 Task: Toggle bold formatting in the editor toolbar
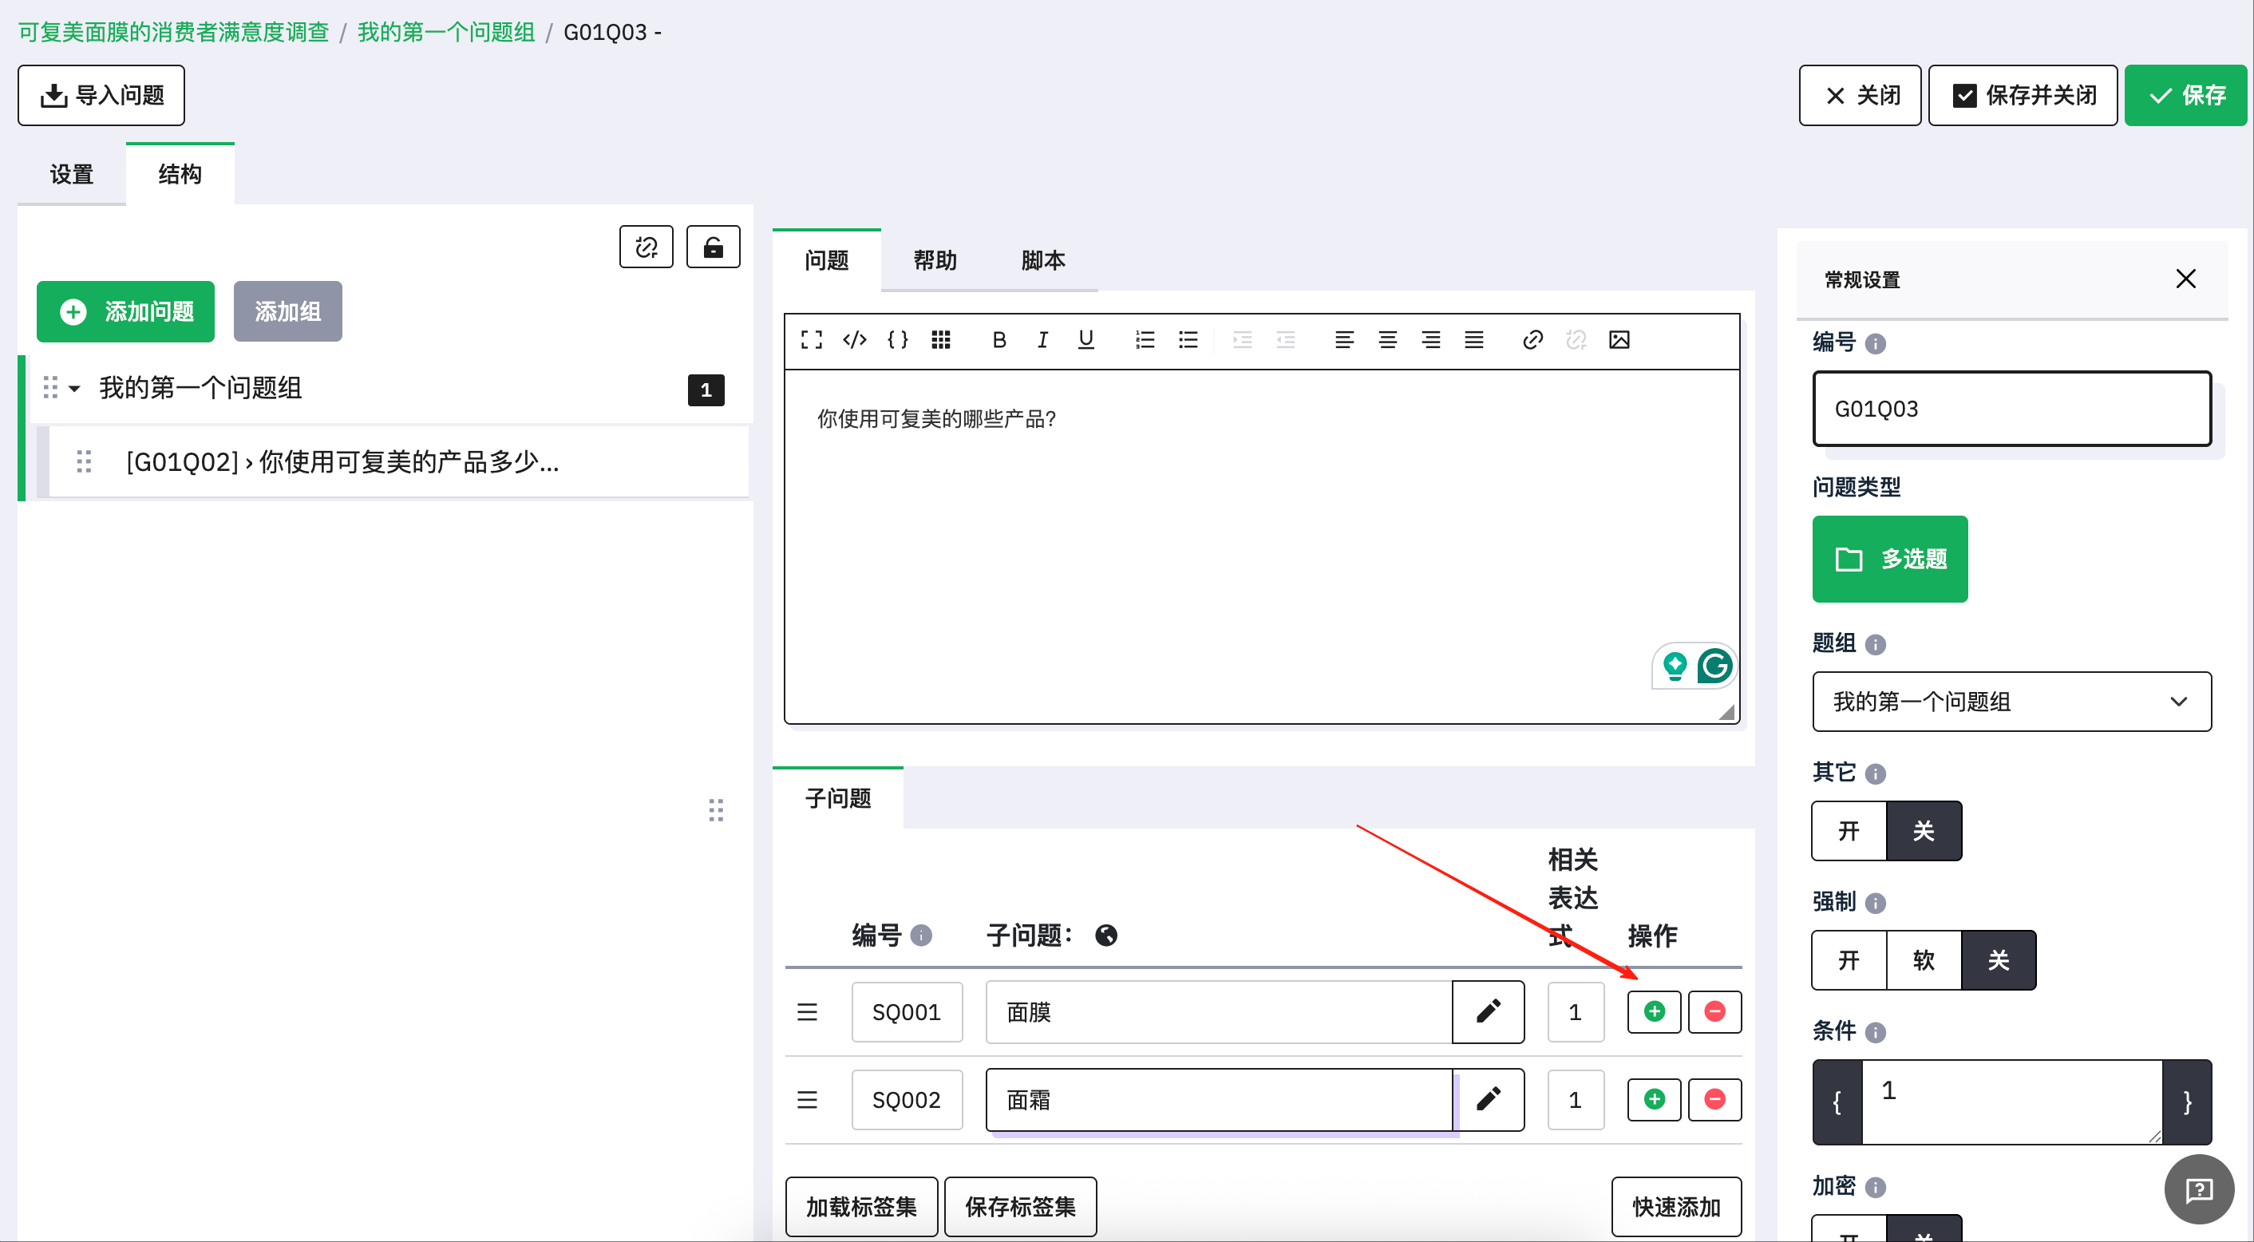point(998,339)
